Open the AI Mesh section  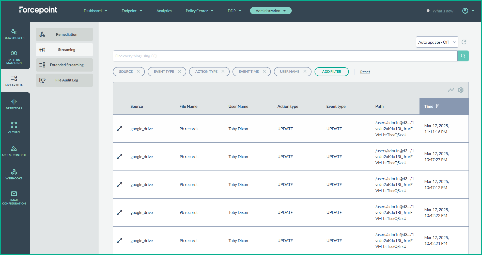pos(14,127)
